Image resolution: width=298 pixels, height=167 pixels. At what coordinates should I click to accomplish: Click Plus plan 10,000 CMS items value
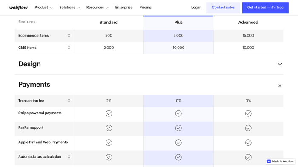point(178,48)
